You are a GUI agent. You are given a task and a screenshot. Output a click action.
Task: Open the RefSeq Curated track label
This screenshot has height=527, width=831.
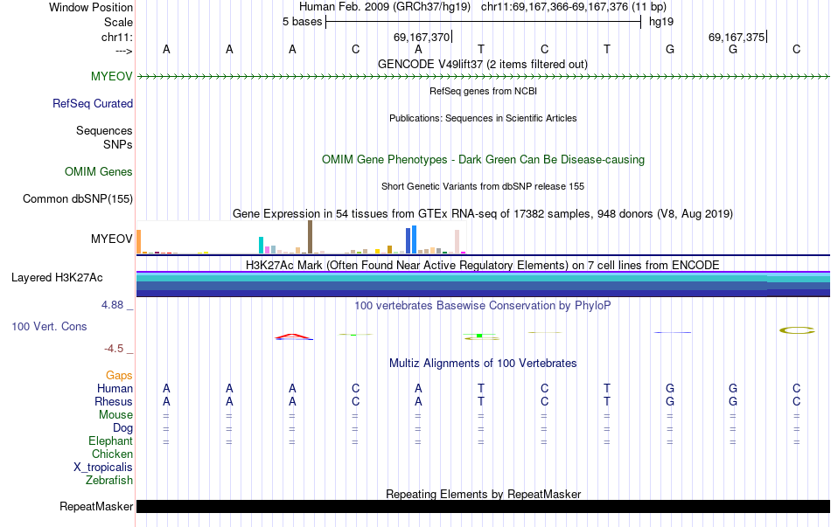[93, 103]
